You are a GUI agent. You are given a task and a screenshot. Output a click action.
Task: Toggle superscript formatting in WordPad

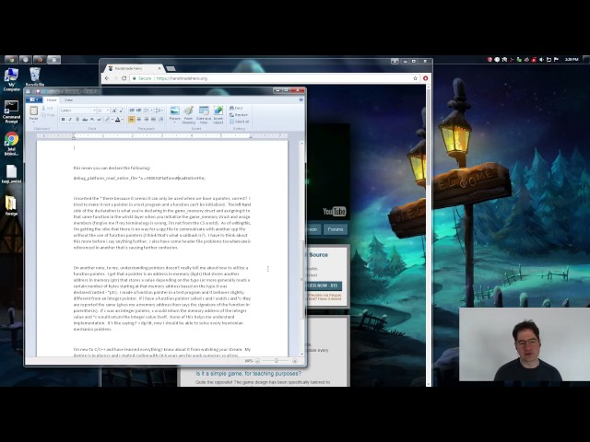click(100, 120)
